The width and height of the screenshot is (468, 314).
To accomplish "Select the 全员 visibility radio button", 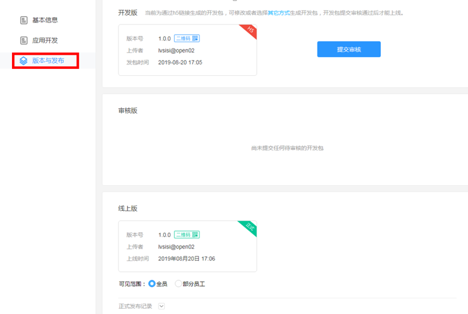I will pos(152,284).
